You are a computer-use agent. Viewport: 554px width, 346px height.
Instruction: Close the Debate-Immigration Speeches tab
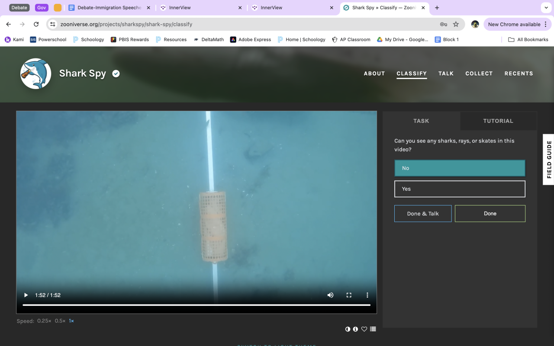pyautogui.click(x=148, y=8)
